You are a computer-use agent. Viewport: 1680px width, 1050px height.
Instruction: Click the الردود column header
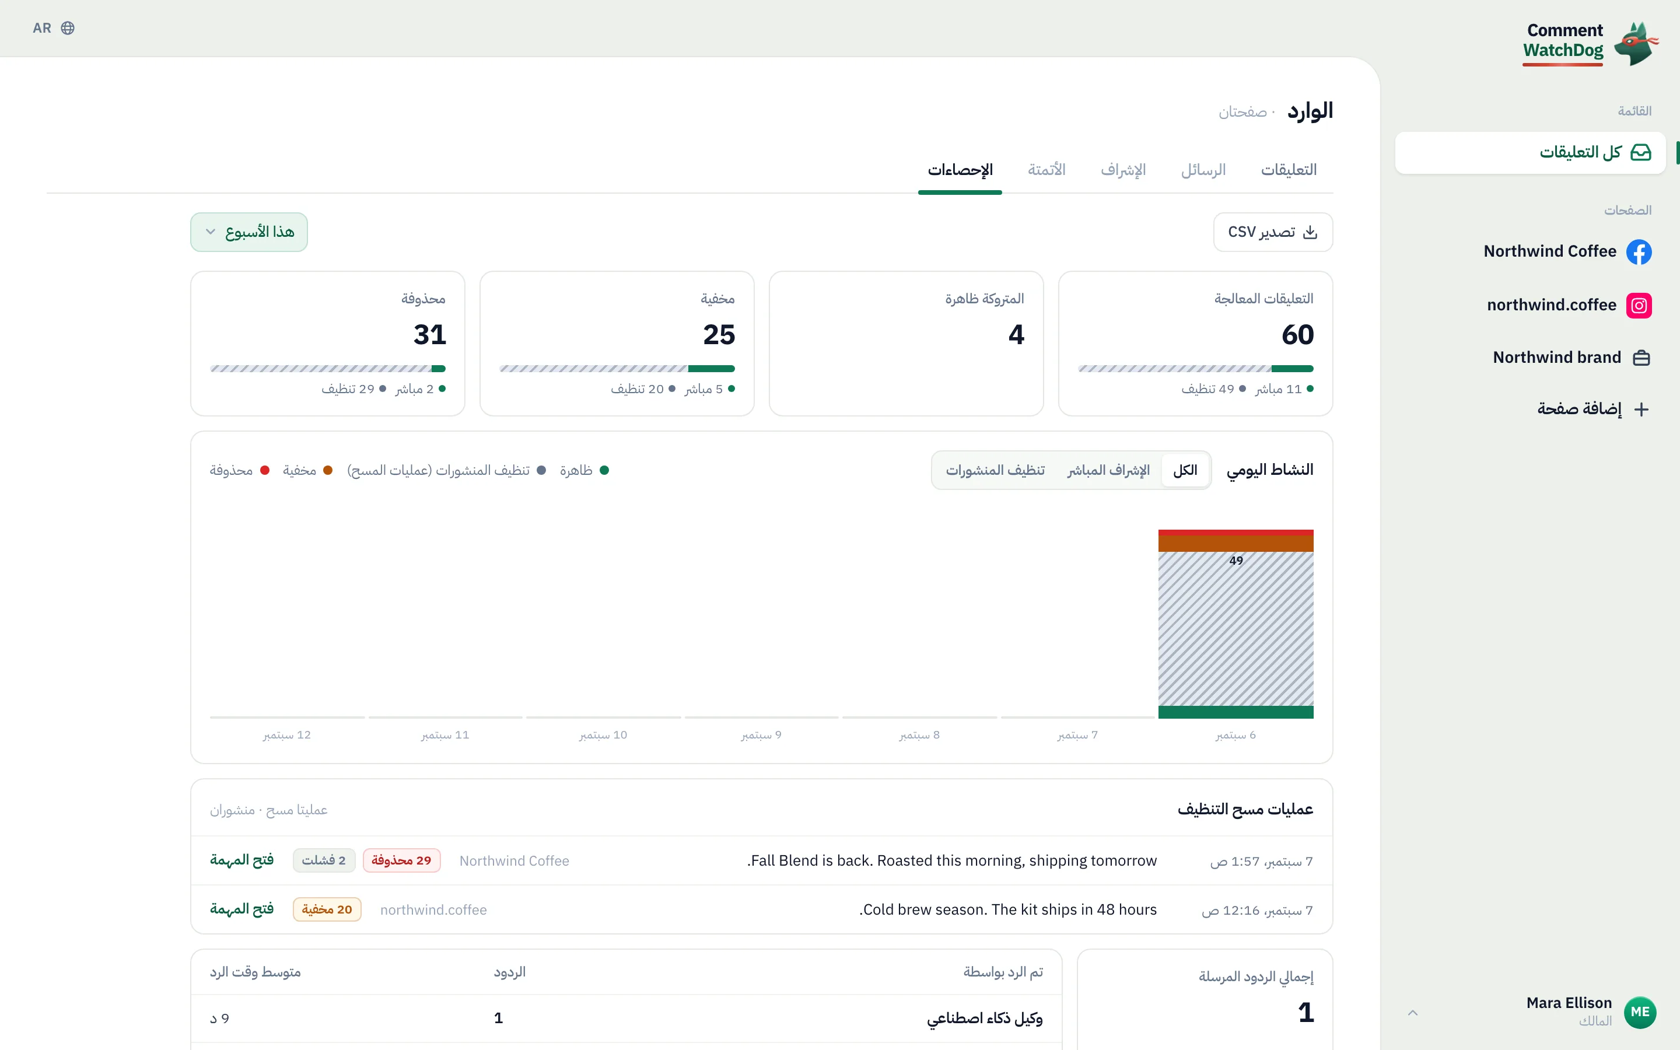pyautogui.click(x=510, y=972)
